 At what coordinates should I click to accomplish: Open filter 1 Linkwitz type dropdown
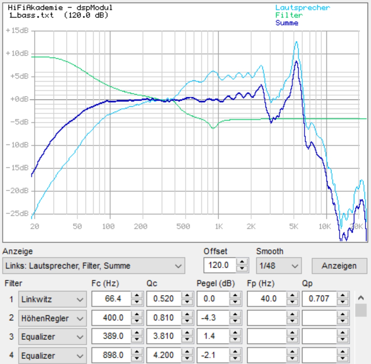tap(52, 299)
